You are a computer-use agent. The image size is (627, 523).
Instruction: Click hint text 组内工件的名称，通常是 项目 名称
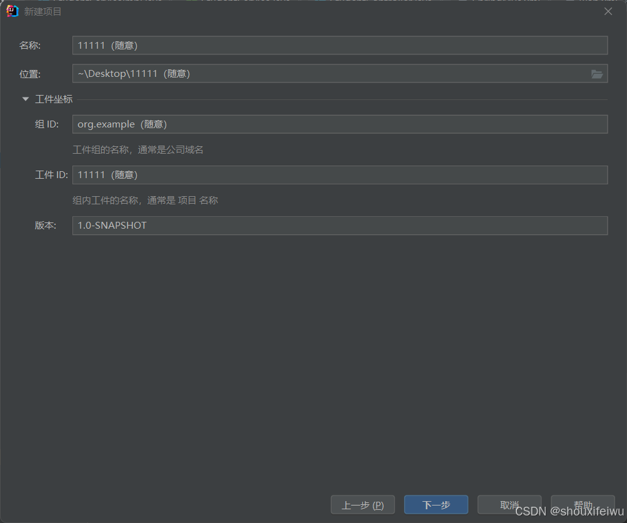145,200
